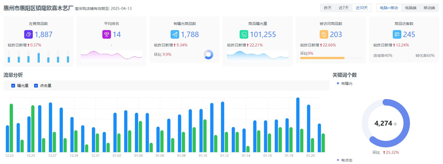The width and height of the screenshot is (443, 164).
Task: Choose the 电脑端 device filter
Action: pyautogui.click(x=411, y=8)
